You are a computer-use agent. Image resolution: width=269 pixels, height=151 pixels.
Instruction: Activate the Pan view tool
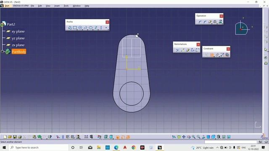click(x=184, y=137)
